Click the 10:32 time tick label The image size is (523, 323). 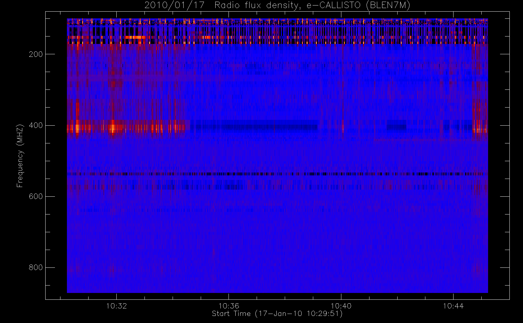tap(116, 306)
